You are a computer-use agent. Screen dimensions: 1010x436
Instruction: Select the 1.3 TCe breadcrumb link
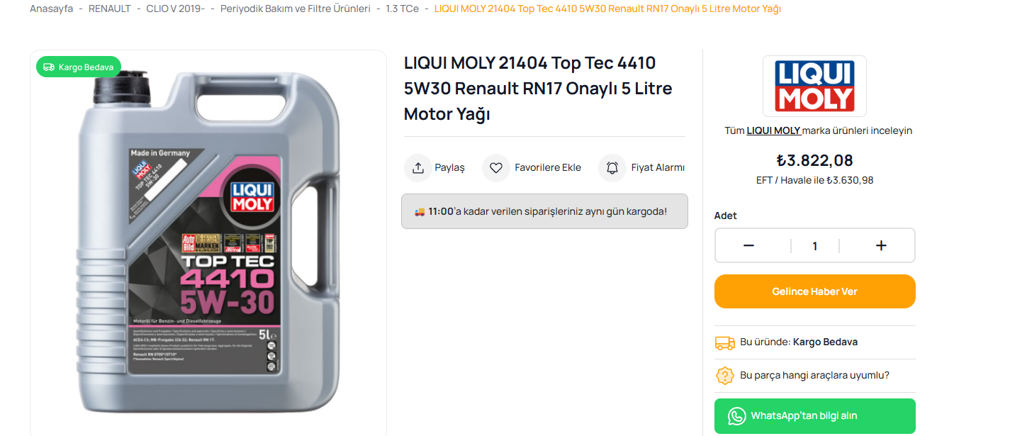click(402, 9)
